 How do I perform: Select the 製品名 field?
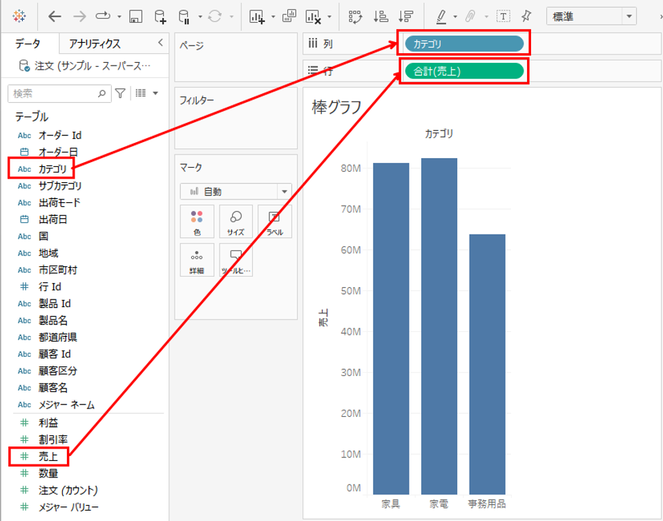[x=53, y=321]
